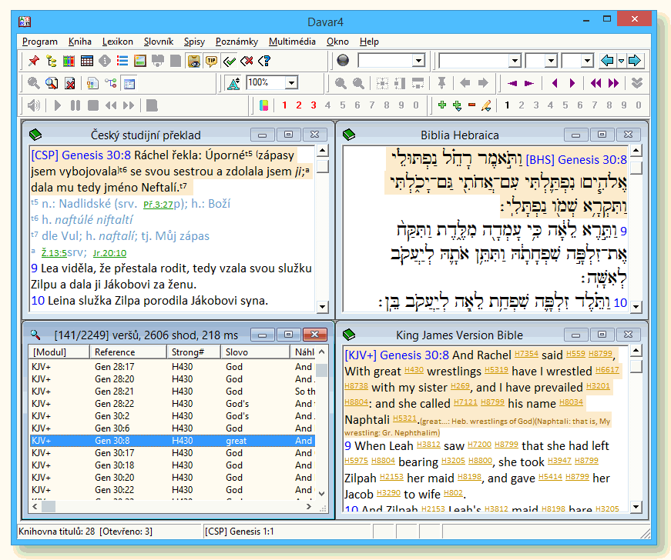Toggle the window layout button beside tree icon
The image size is (671, 560).
click(129, 83)
